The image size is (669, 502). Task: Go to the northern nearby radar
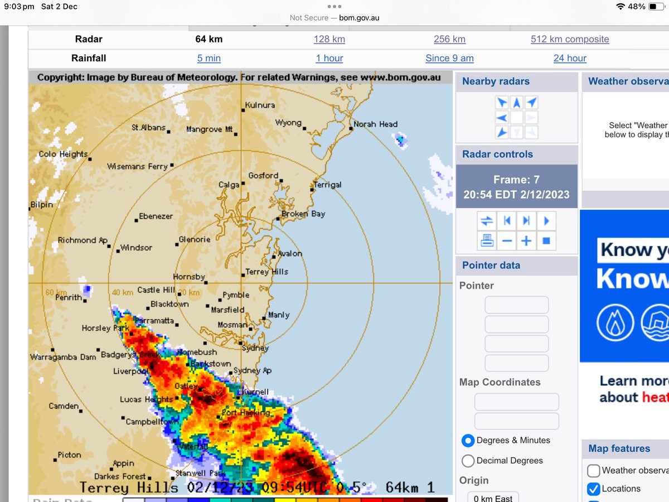click(516, 103)
